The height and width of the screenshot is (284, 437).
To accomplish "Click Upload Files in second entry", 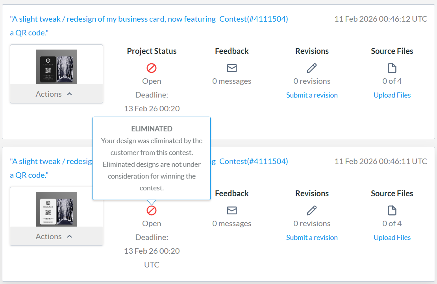I will 392,238.
